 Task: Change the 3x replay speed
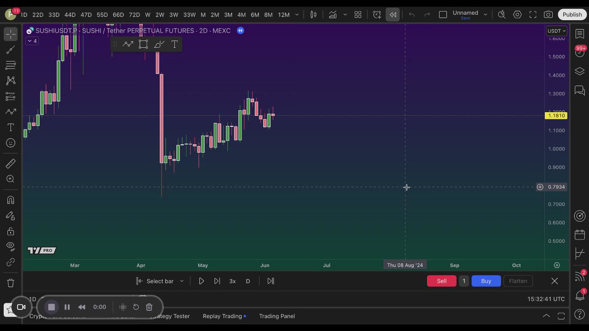tap(232, 281)
